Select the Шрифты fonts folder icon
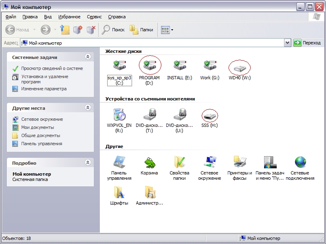Viewport: 326px width, 244px height. [x=119, y=192]
